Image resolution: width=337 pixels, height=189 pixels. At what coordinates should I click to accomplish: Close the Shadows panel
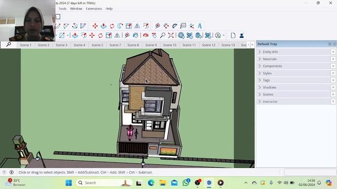coord(333,87)
